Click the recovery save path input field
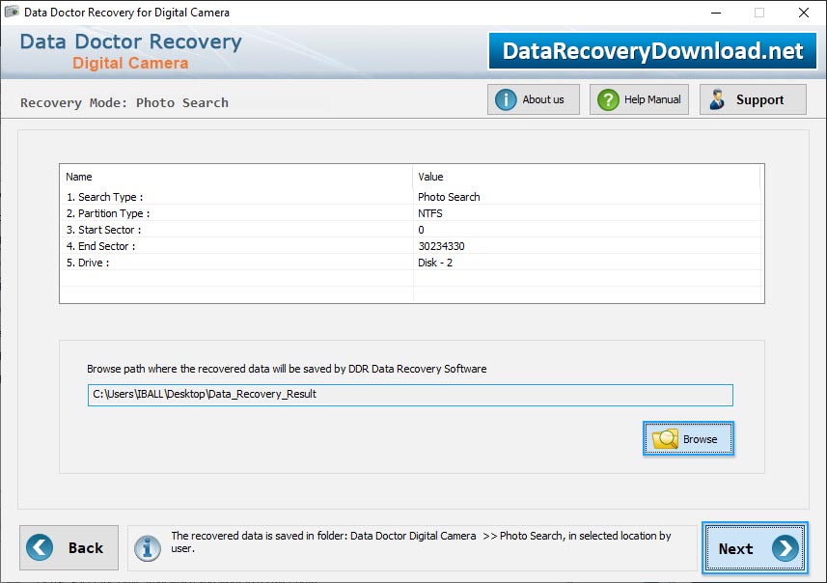Viewport: 827px width, 583px height. coord(410,395)
